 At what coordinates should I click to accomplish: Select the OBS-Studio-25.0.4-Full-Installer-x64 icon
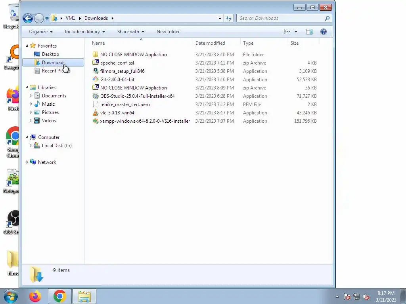tap(96, 96)
